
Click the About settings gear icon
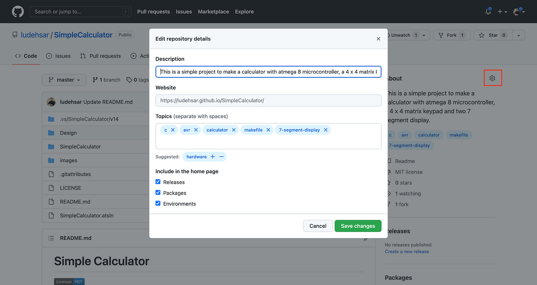coord(492,78)
